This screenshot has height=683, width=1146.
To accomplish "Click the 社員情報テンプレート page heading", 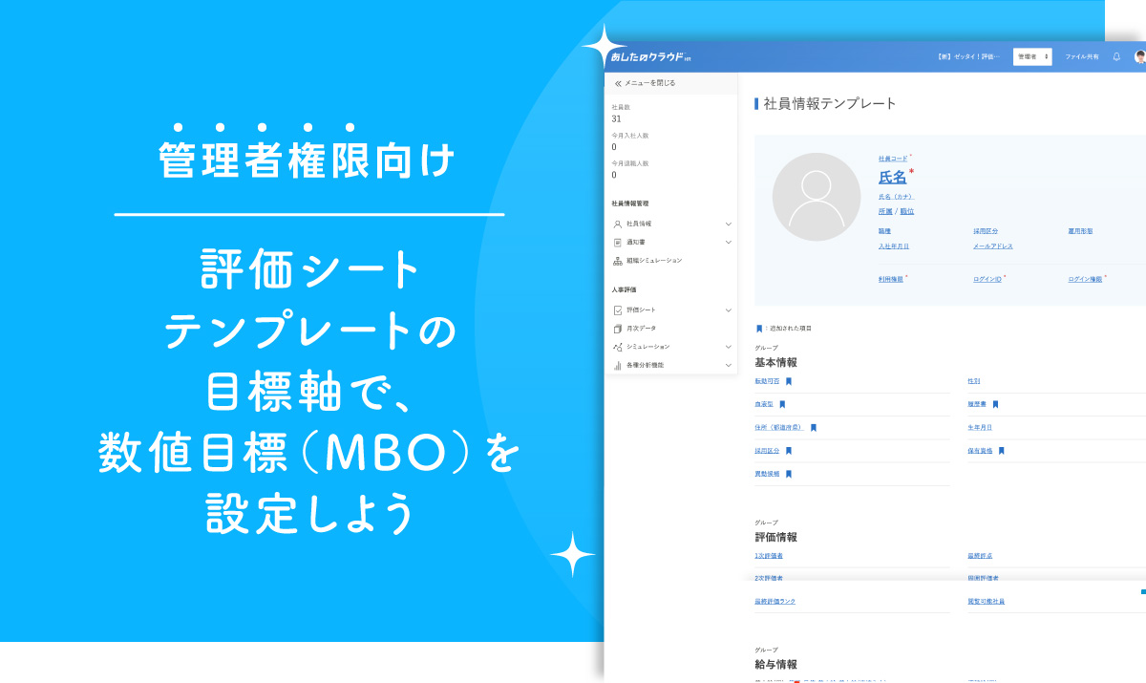I will click(x=830, y=103).
